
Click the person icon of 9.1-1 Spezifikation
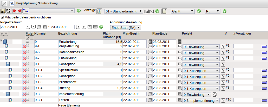click(x=10, y=70)
